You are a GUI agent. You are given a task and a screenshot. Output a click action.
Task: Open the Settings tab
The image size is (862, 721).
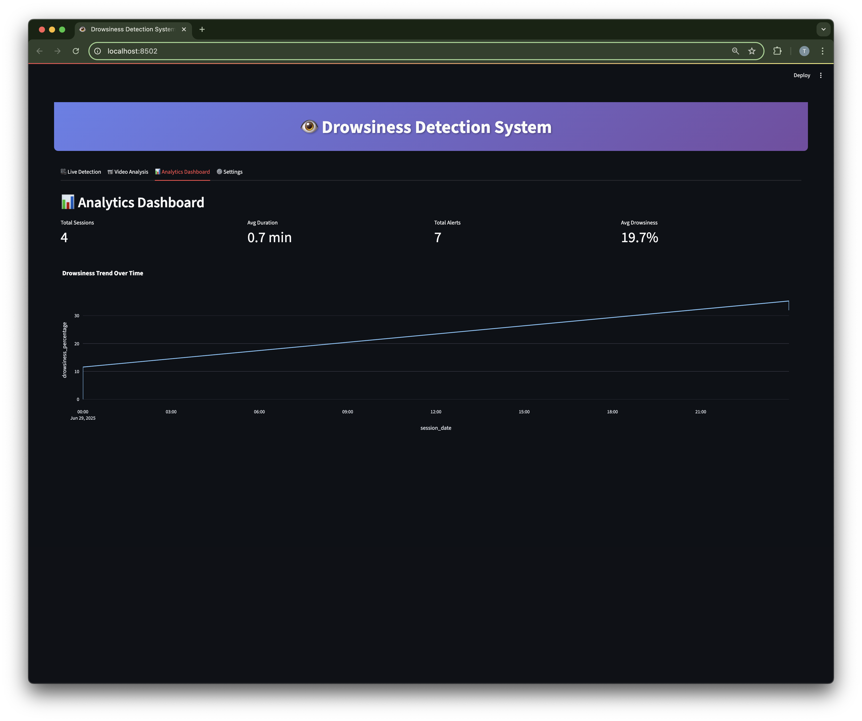pos(230,172)
